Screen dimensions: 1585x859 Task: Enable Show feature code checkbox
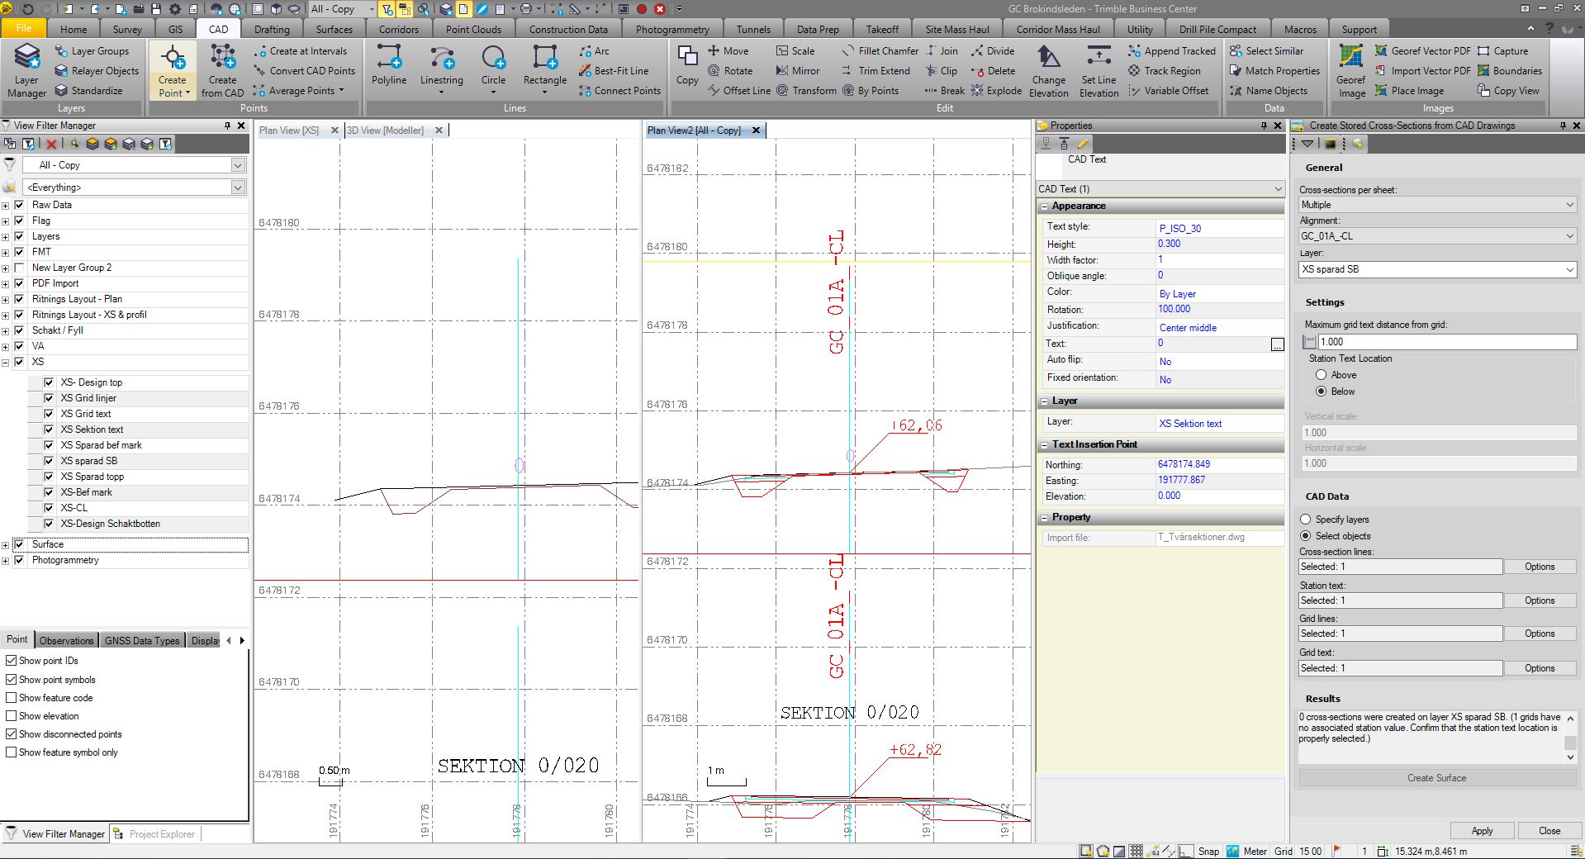(12, 698)
